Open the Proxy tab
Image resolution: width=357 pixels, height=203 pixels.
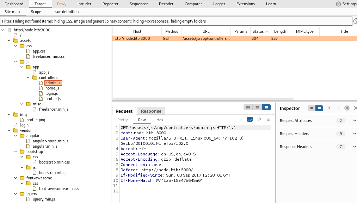(61, 4)
